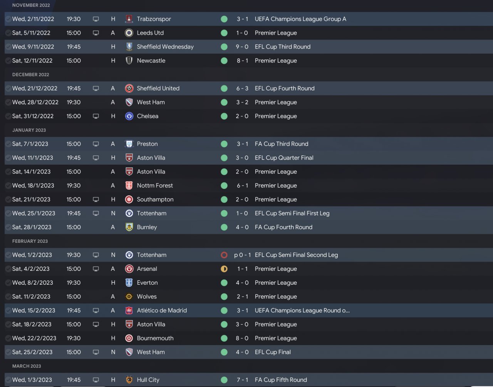Click the Chelsea club badge
The image size is (493, 387).
tap(129, 116)
